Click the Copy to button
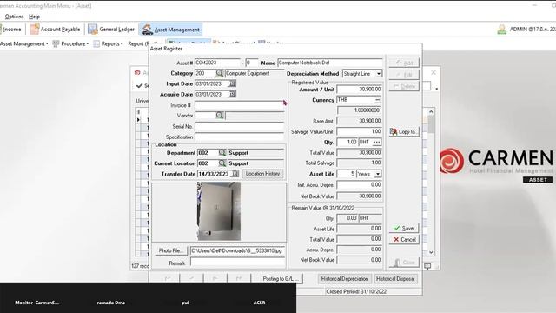The width and height of the screenshot is (556, 313). point(404,131)
